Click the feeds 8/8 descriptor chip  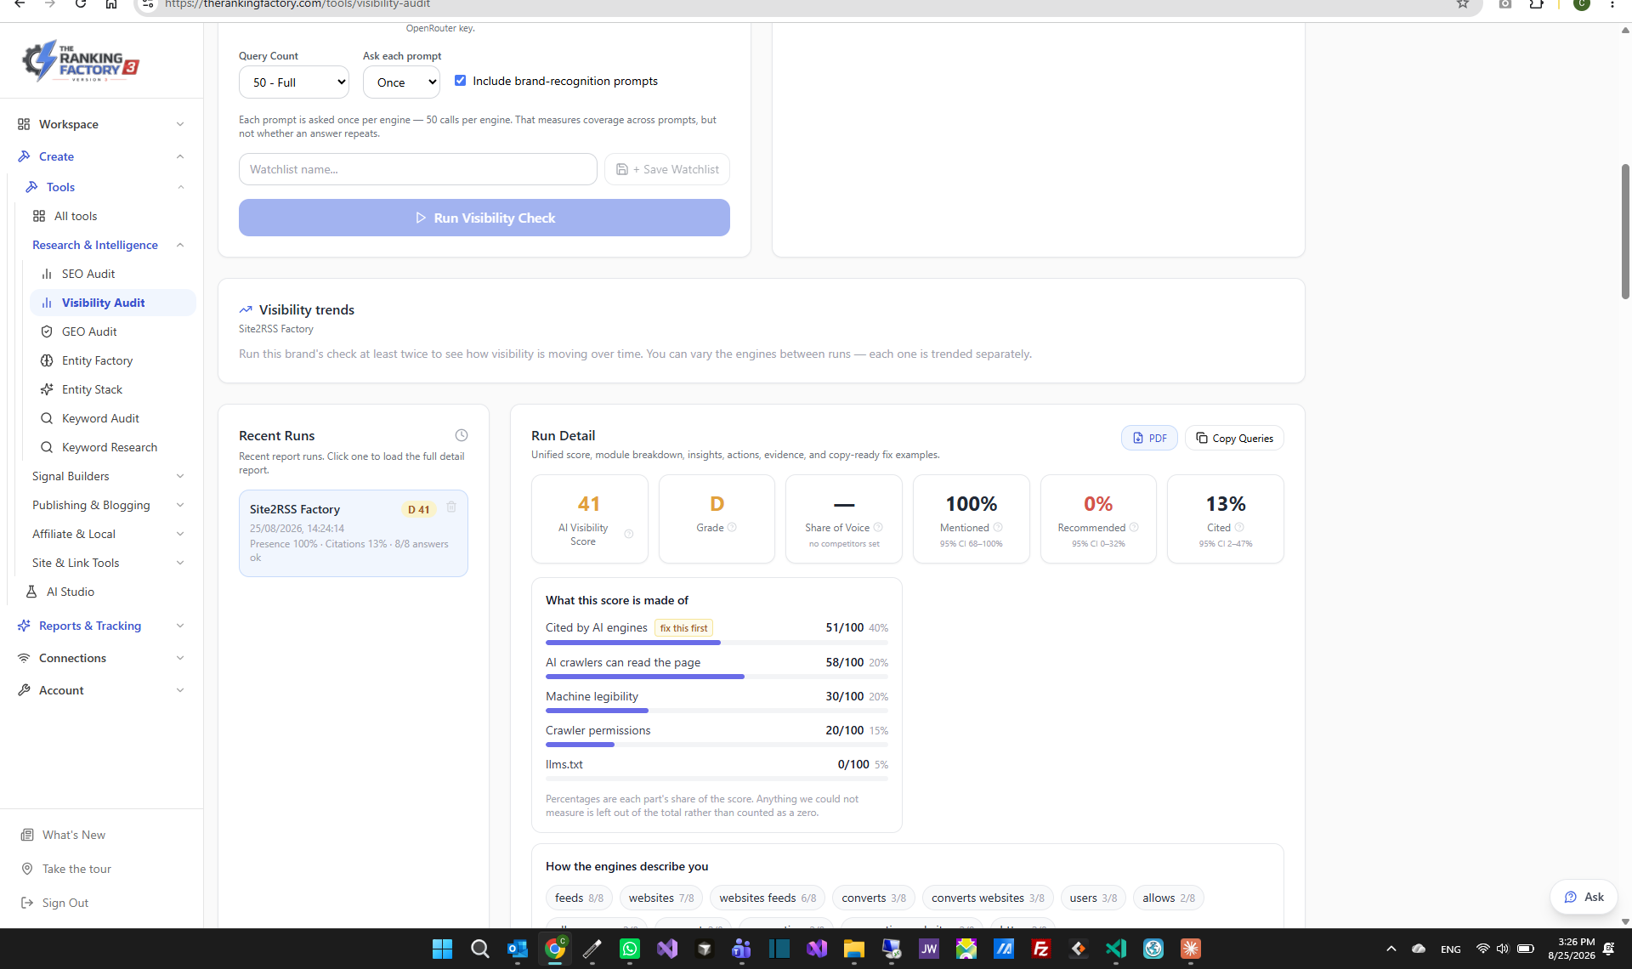pyautogui.click(x=579, y=898)
